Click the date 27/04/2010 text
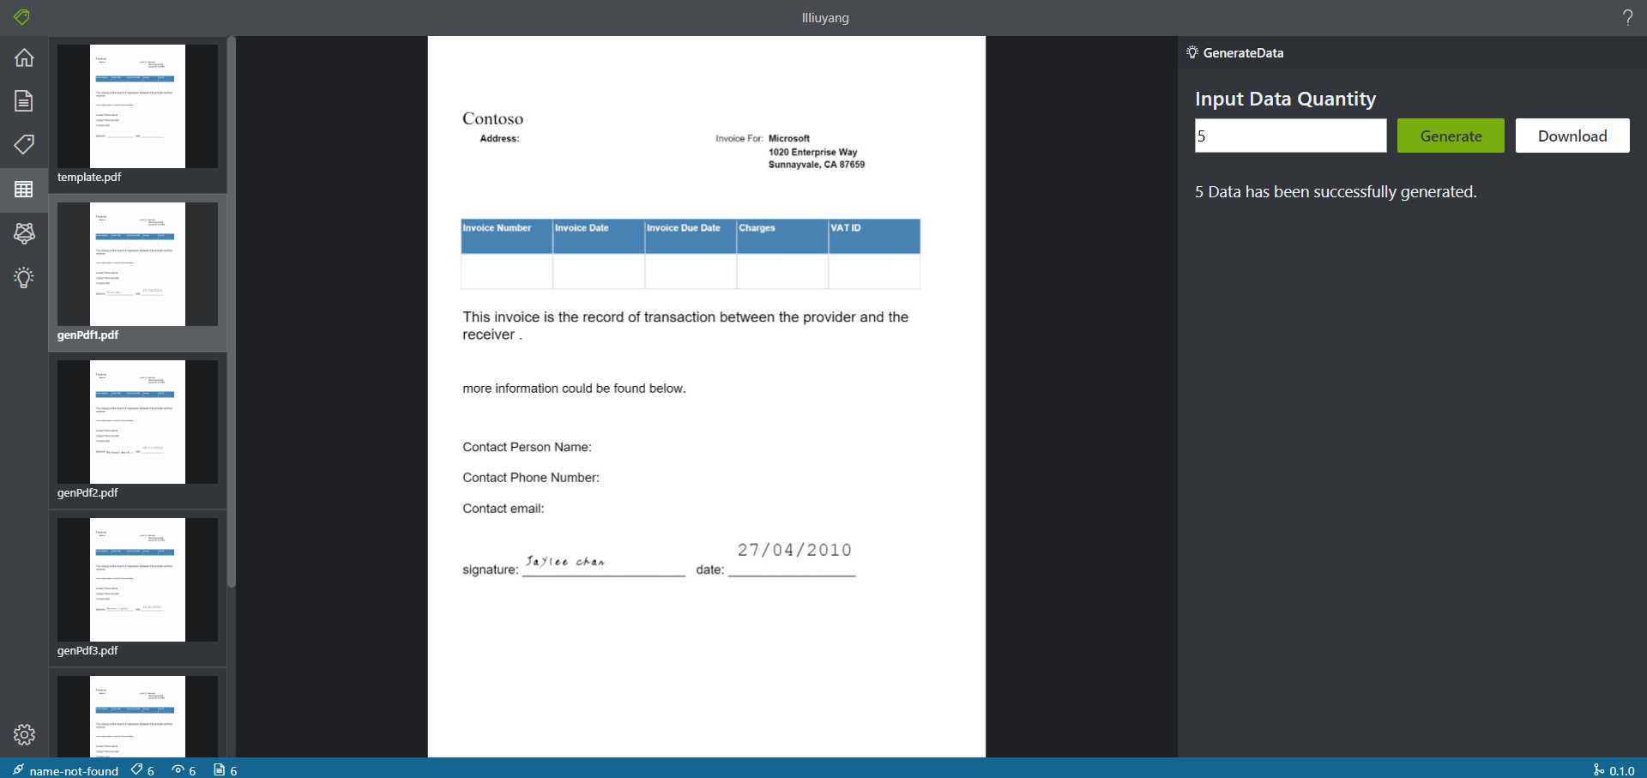Viewport: 1647px width, 778px height. [794, 550]
